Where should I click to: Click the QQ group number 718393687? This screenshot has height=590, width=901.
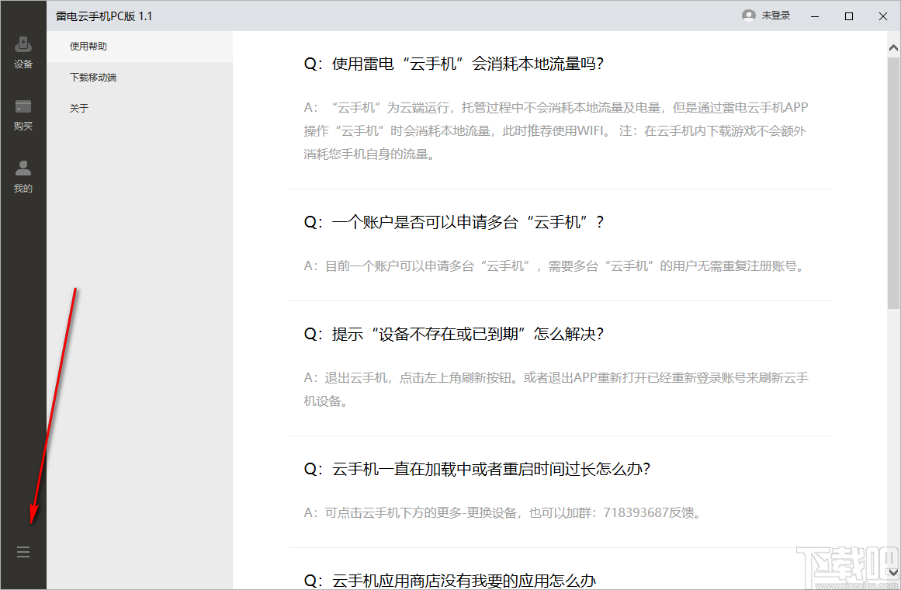pyautogui.click(x=635, y=512)
